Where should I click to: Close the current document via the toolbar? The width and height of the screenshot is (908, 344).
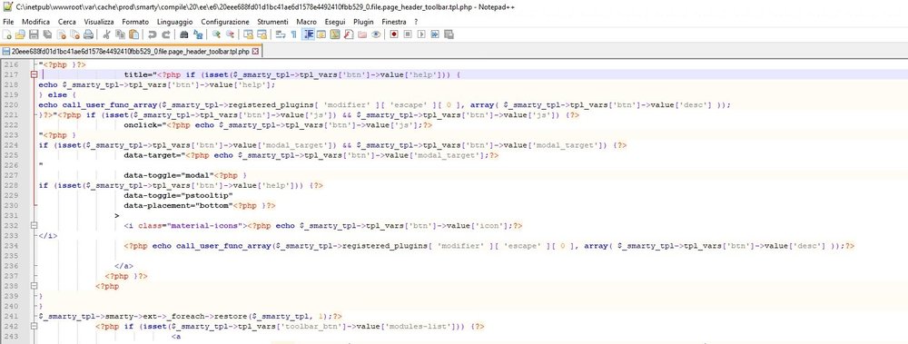pyautogui.click(x=62, y=34)
